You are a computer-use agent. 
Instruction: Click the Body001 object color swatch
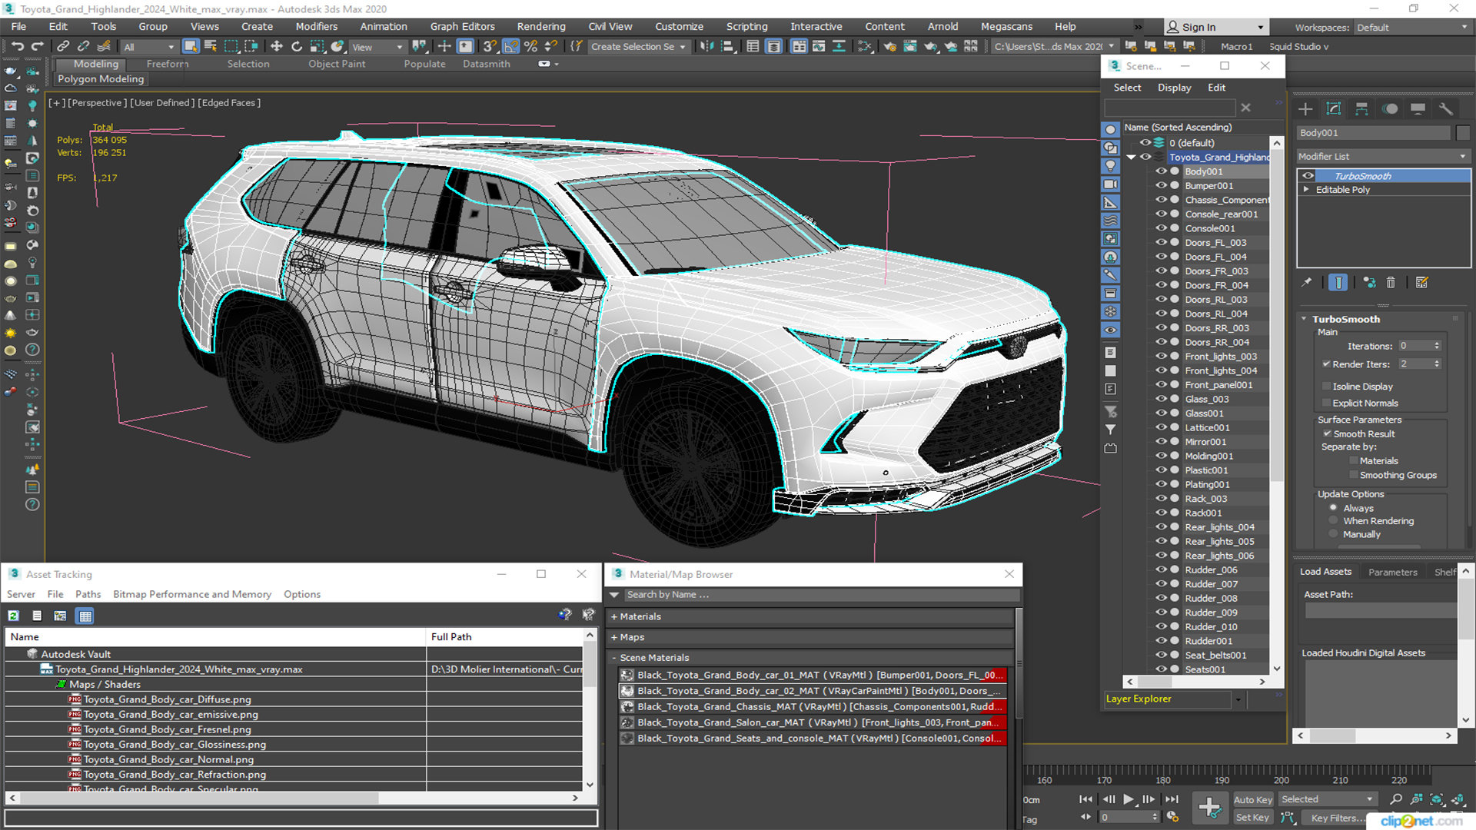(x=1463, y=133)
